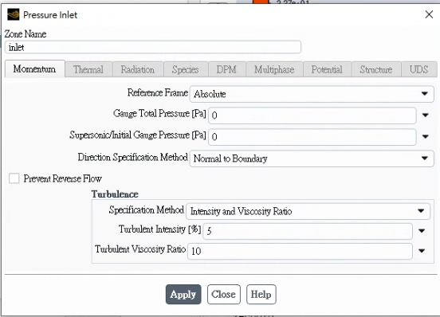Switch to the Structure tab
The image size is (440, 317).
click(376, 69)
